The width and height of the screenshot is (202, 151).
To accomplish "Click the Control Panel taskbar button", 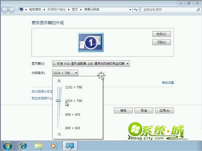I will 69,146.
